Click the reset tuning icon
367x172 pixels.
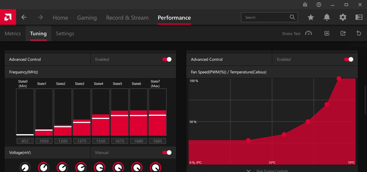click(359, 33)
